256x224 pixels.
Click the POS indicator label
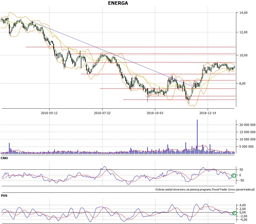(4, 195)
